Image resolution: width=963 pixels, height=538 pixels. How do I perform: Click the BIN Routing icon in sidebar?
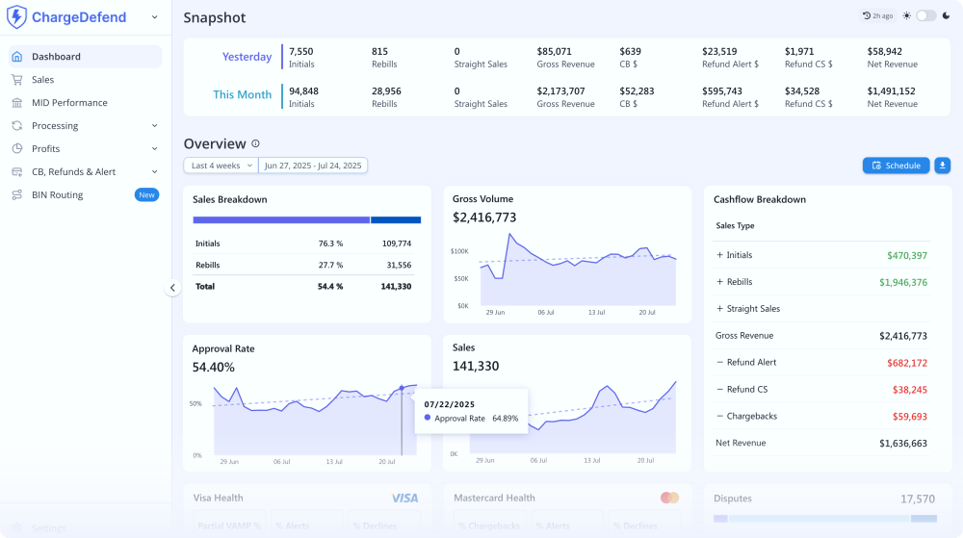click(16, 195)
